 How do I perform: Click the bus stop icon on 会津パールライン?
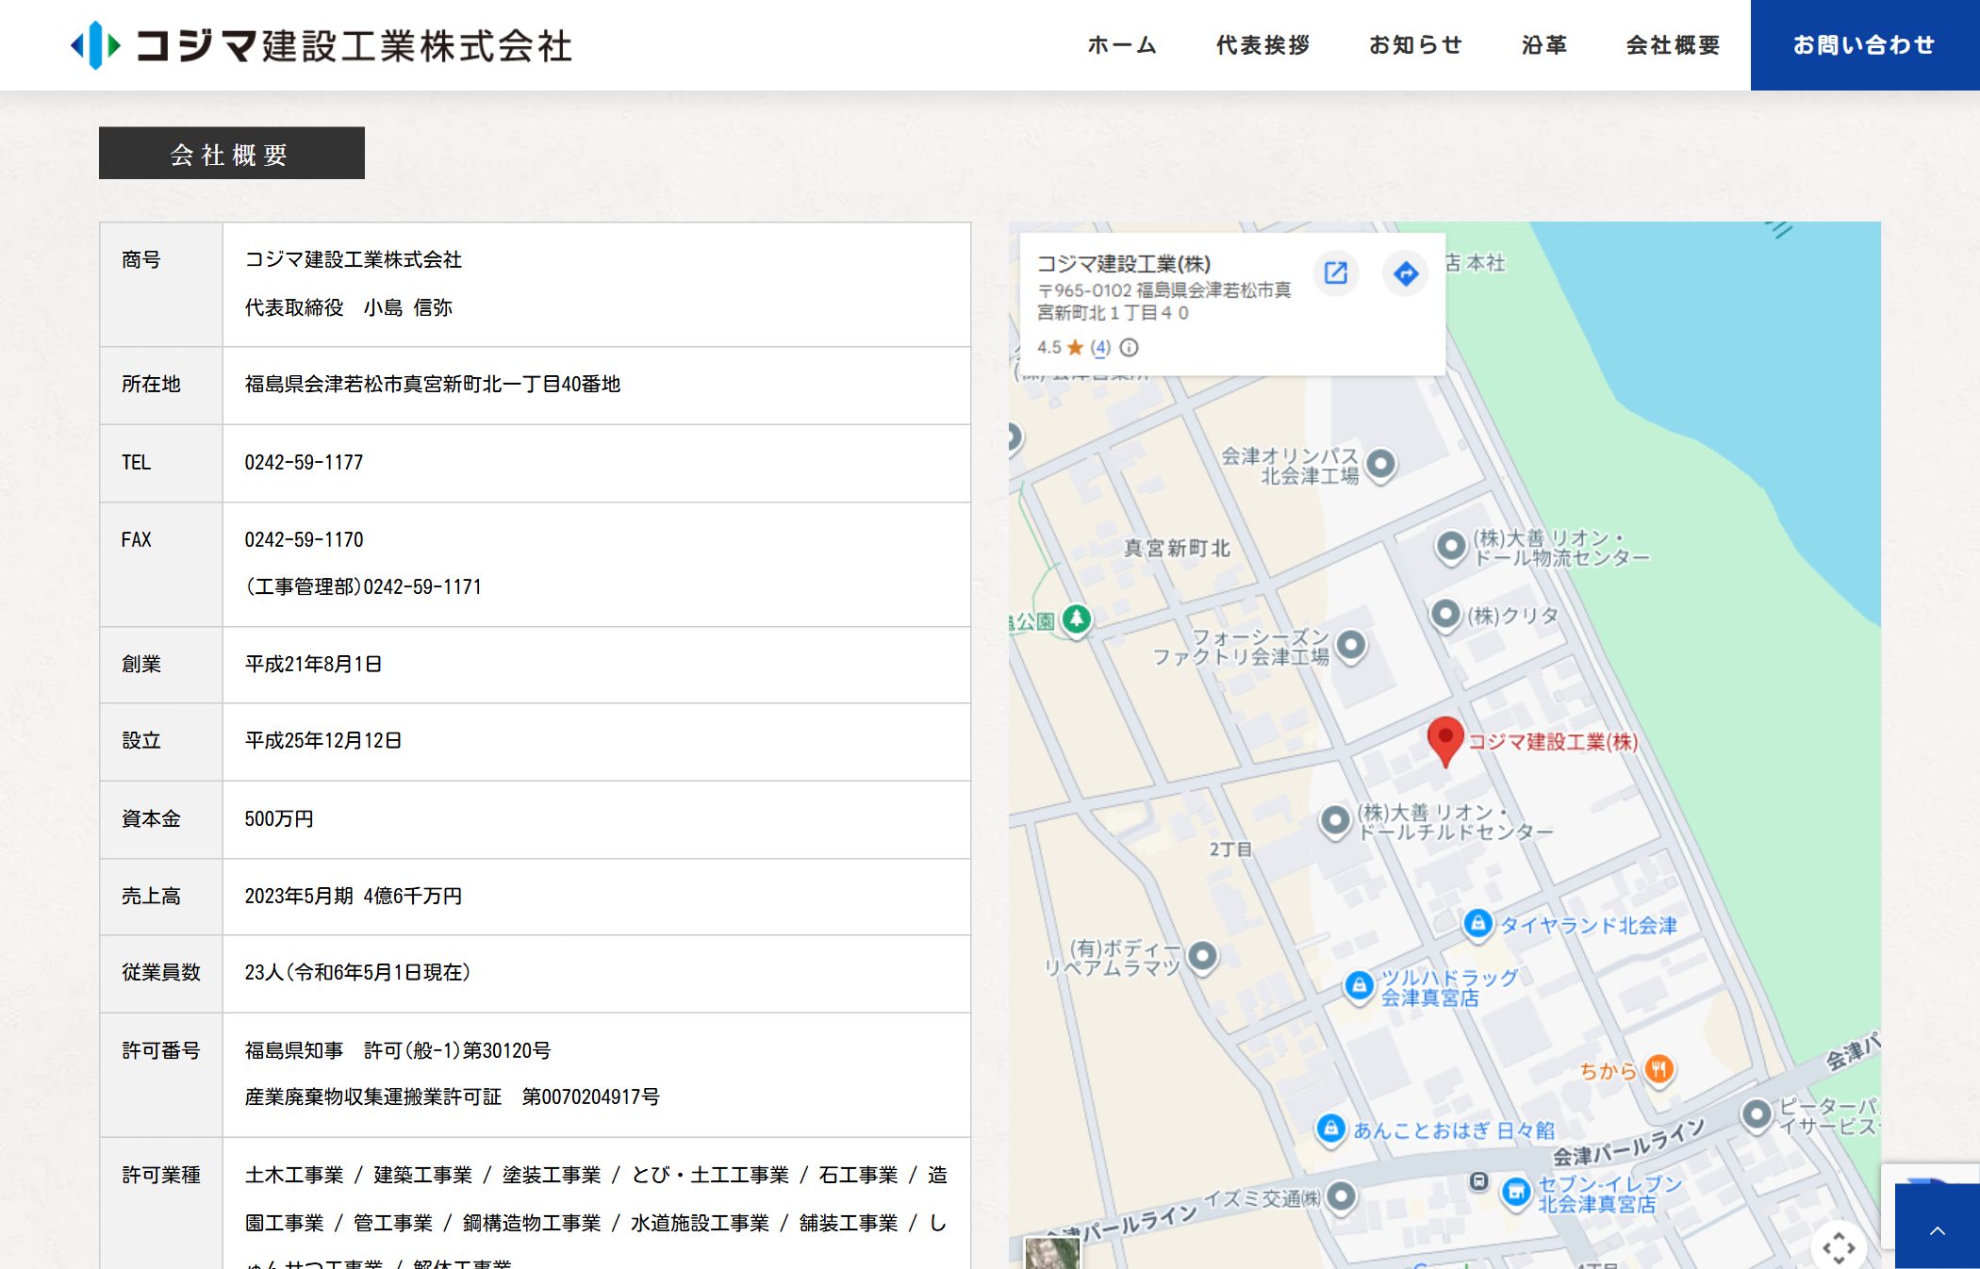click(1478, 1180)
